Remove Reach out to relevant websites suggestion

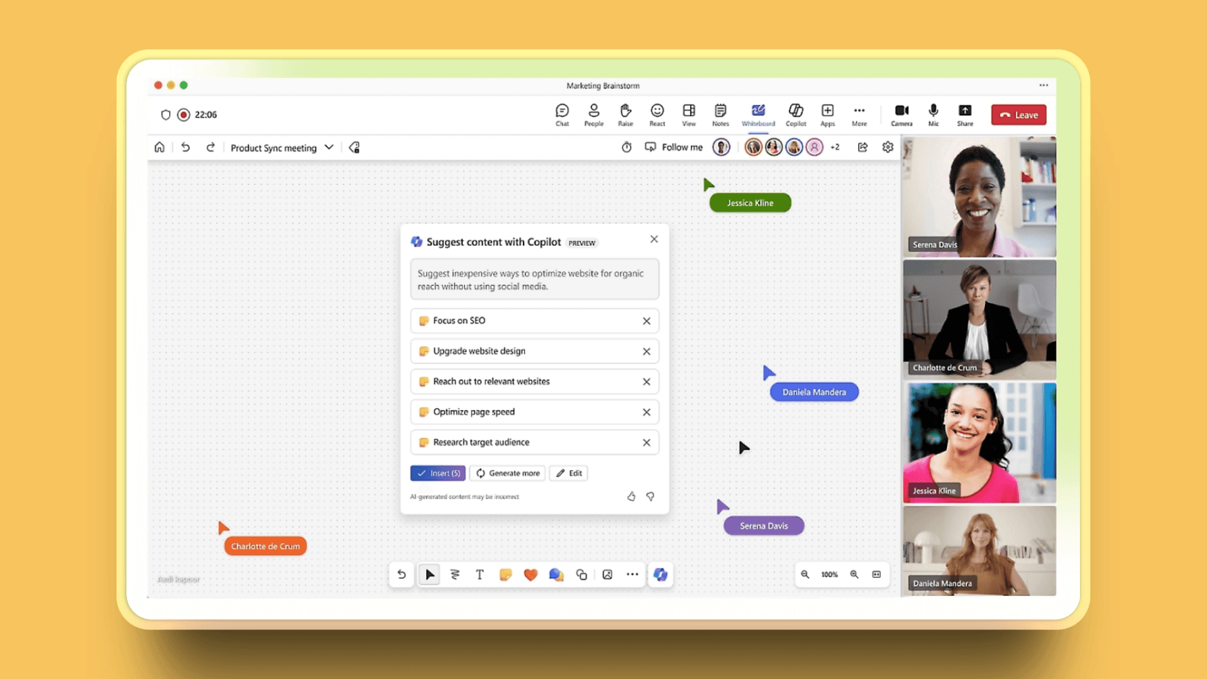point(646,382)
